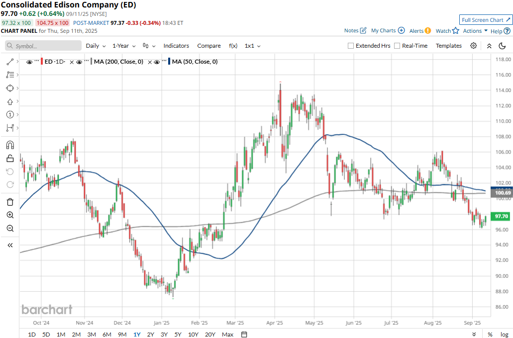Remove the ED 1D price series
Viewport: 513px width, 338px height.
point(72,62)
